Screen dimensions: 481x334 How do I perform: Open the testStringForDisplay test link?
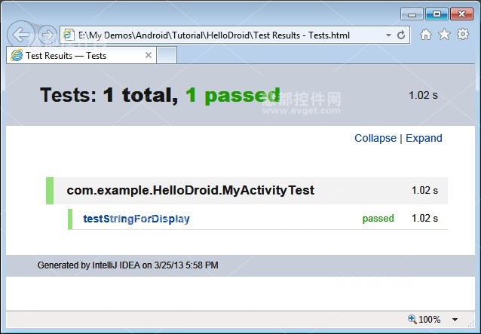(x=136, y=219)
